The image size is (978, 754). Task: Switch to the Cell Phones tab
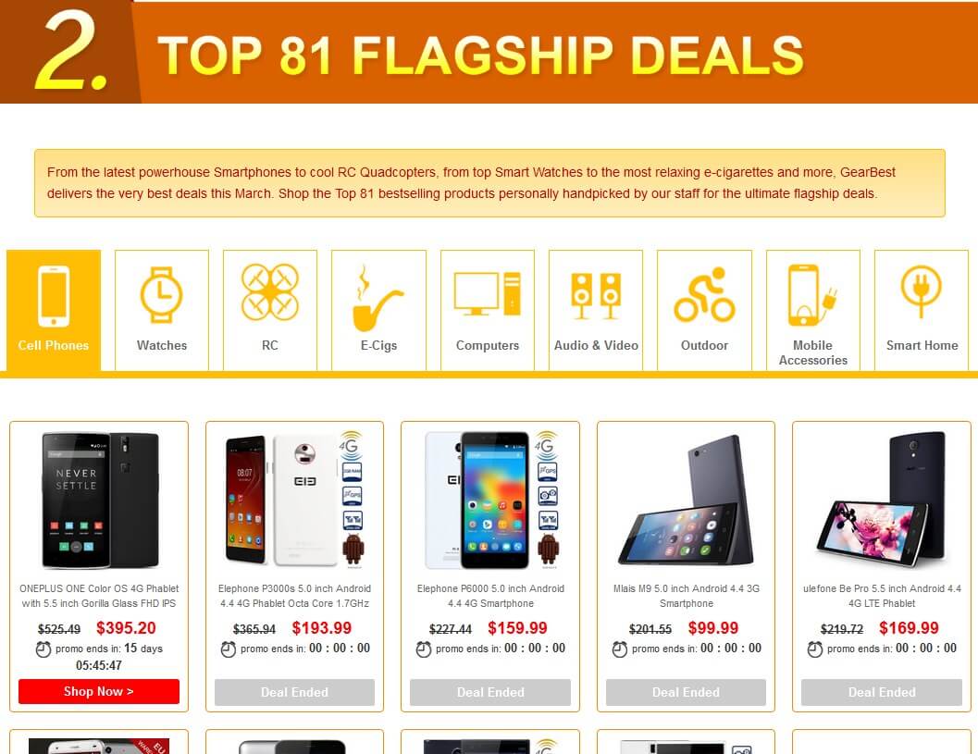click(54, 311)
